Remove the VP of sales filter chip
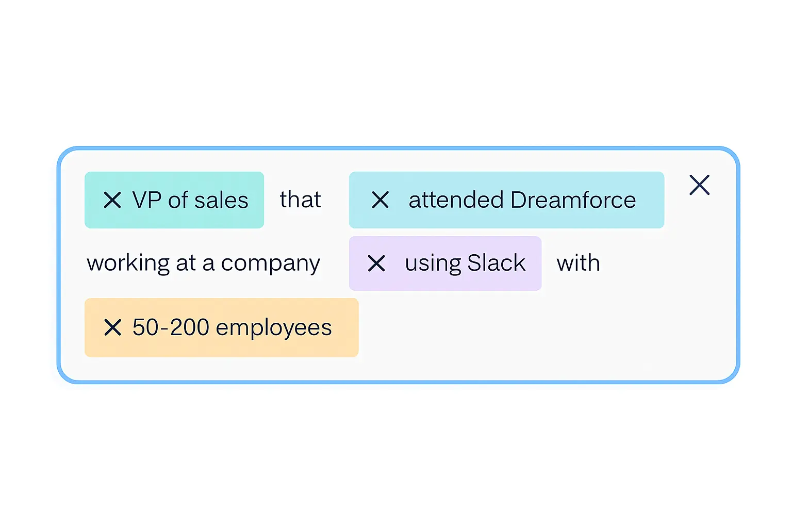 [112, 200]
